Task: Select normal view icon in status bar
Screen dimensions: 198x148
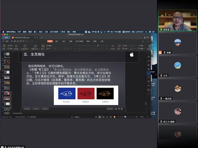Action: [100, 117]
